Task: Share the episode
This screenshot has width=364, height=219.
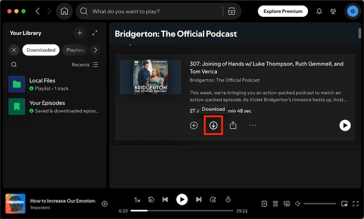Action: (x=233, y=125)
